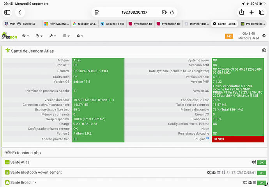
Task: Switch to the Probleme mi... tab
Action: pos(253,24)
